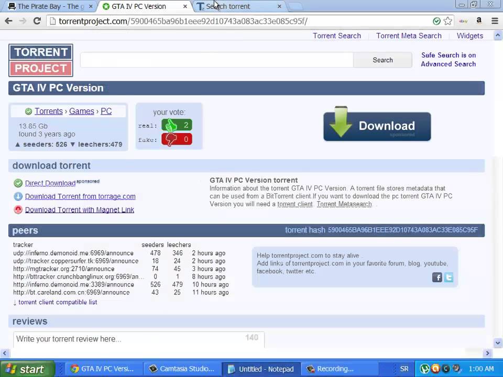
Task: Vote real with green thumbs-up
Action: (177, 125)
